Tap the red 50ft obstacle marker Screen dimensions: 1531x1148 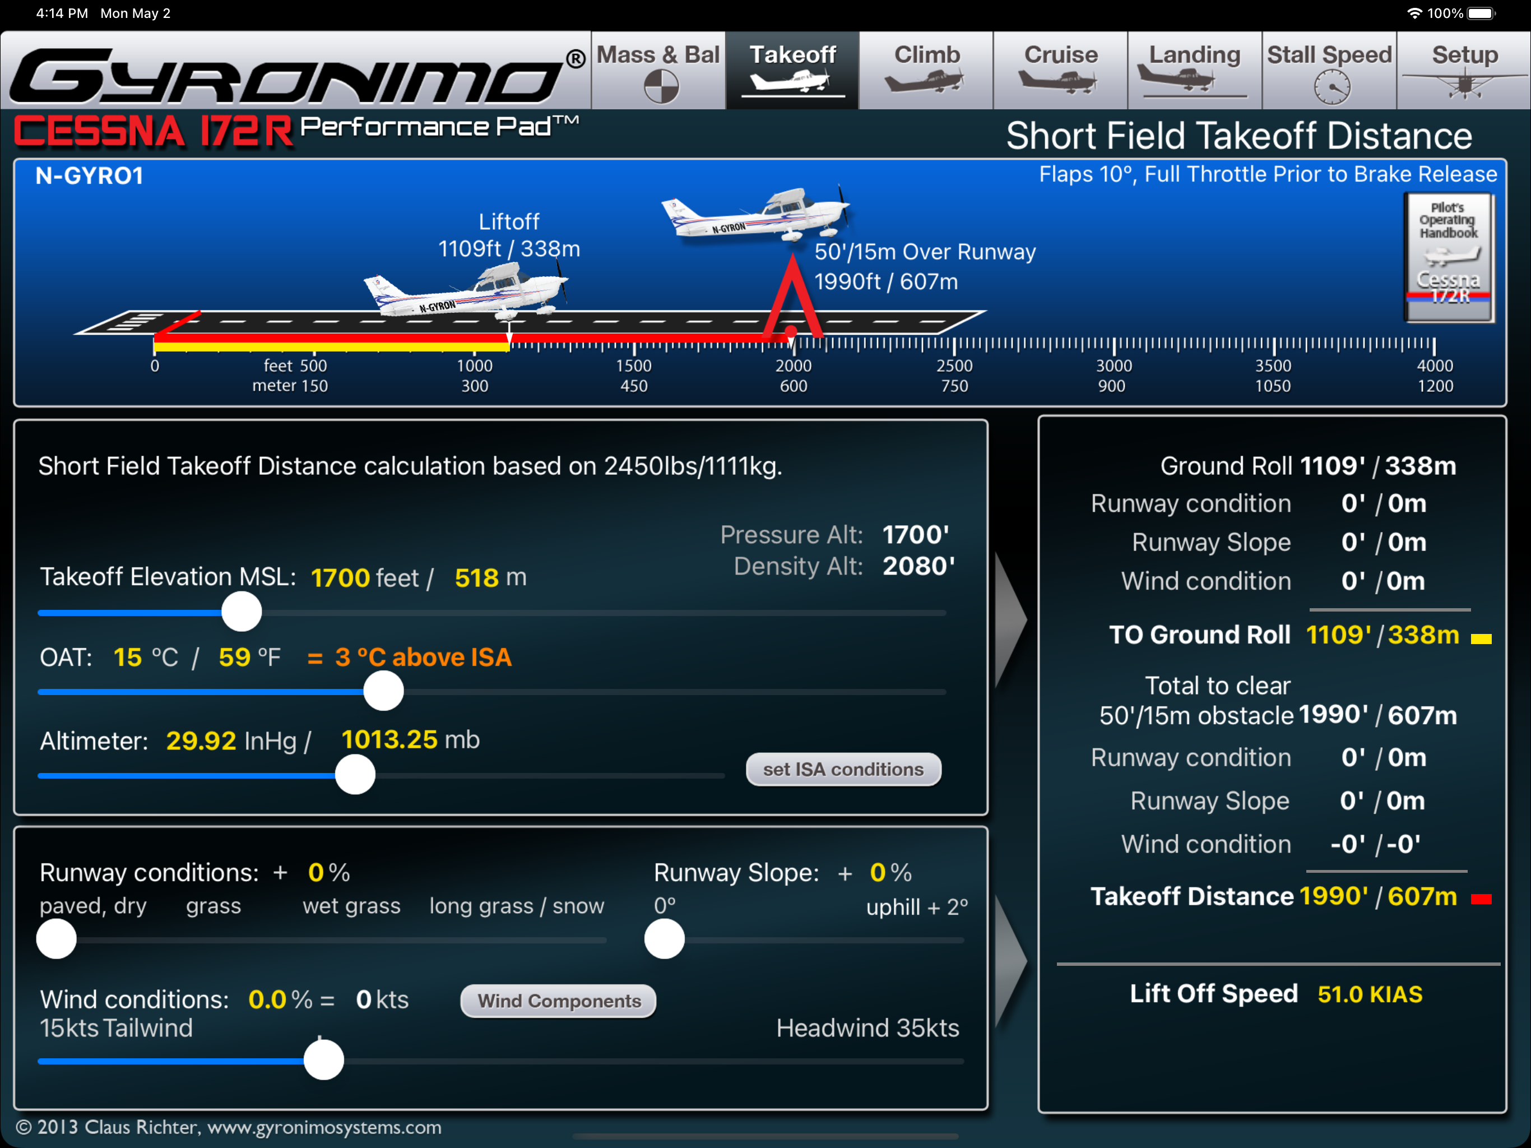coord(792,297)
